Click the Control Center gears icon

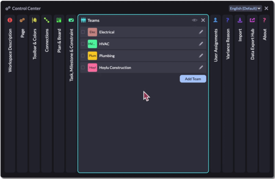coord(8,9)
